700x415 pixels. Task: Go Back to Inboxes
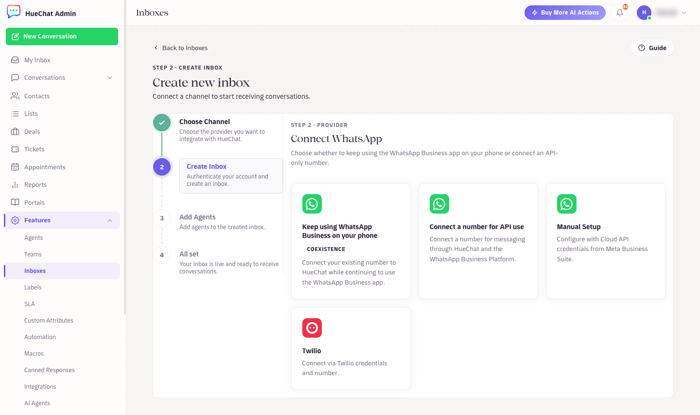point(180,48)
